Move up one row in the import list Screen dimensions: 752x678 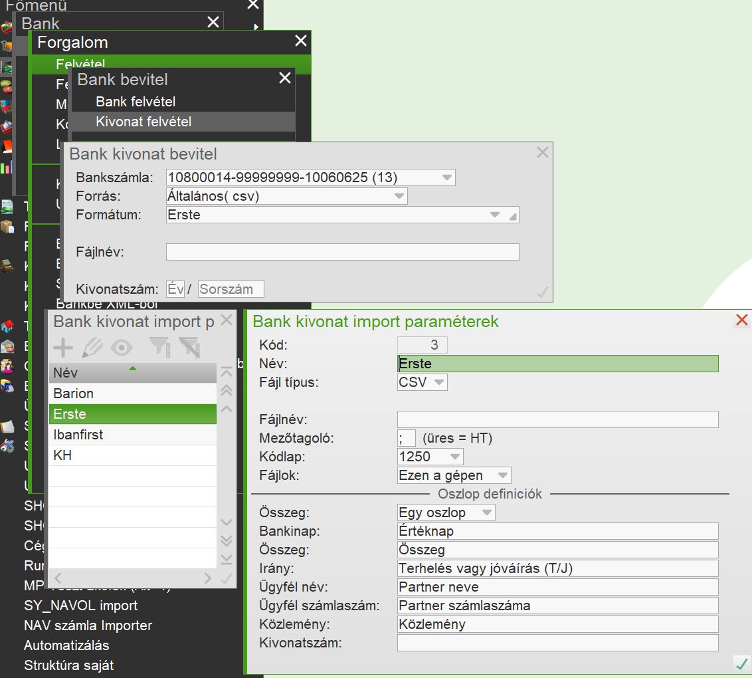(x=227, y=409)
